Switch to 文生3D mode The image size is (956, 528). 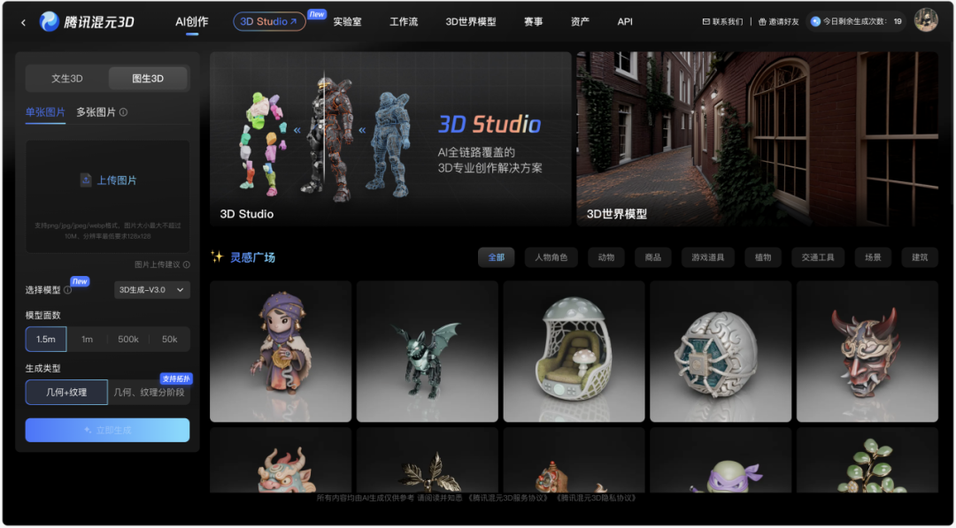coord(67,79)
